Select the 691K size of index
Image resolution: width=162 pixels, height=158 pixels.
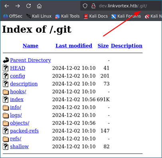(x=103, y=99)
